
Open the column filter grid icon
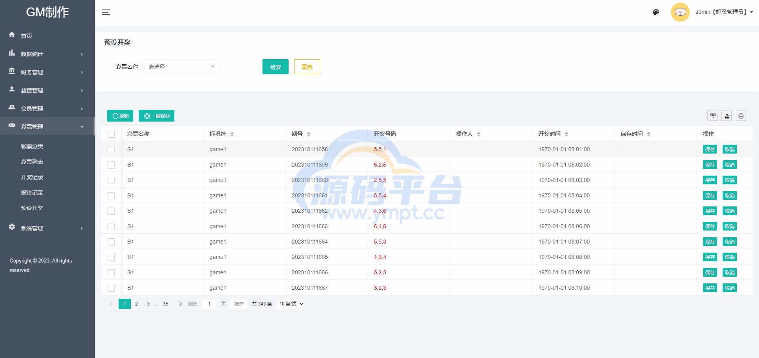tap(712, 116)
